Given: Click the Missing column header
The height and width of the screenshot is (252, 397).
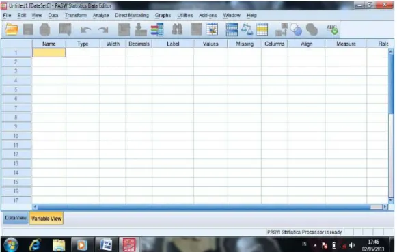Looking at the screenshot, I should click(245, 44).
